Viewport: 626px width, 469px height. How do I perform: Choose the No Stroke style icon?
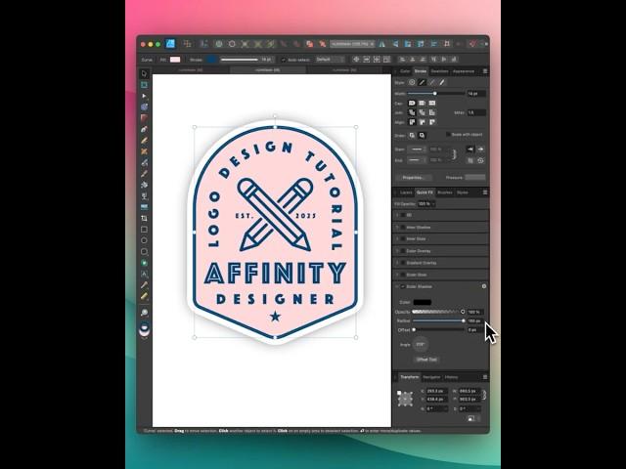[412, 82]
